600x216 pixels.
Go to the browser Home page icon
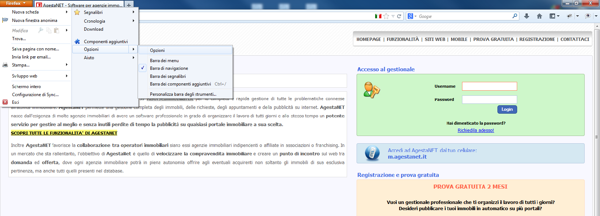(x=539, y=16)
